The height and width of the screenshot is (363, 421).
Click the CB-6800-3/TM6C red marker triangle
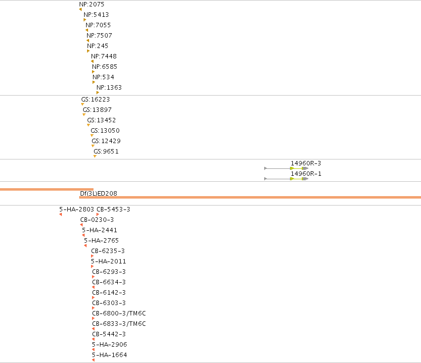tap(94, 318)
